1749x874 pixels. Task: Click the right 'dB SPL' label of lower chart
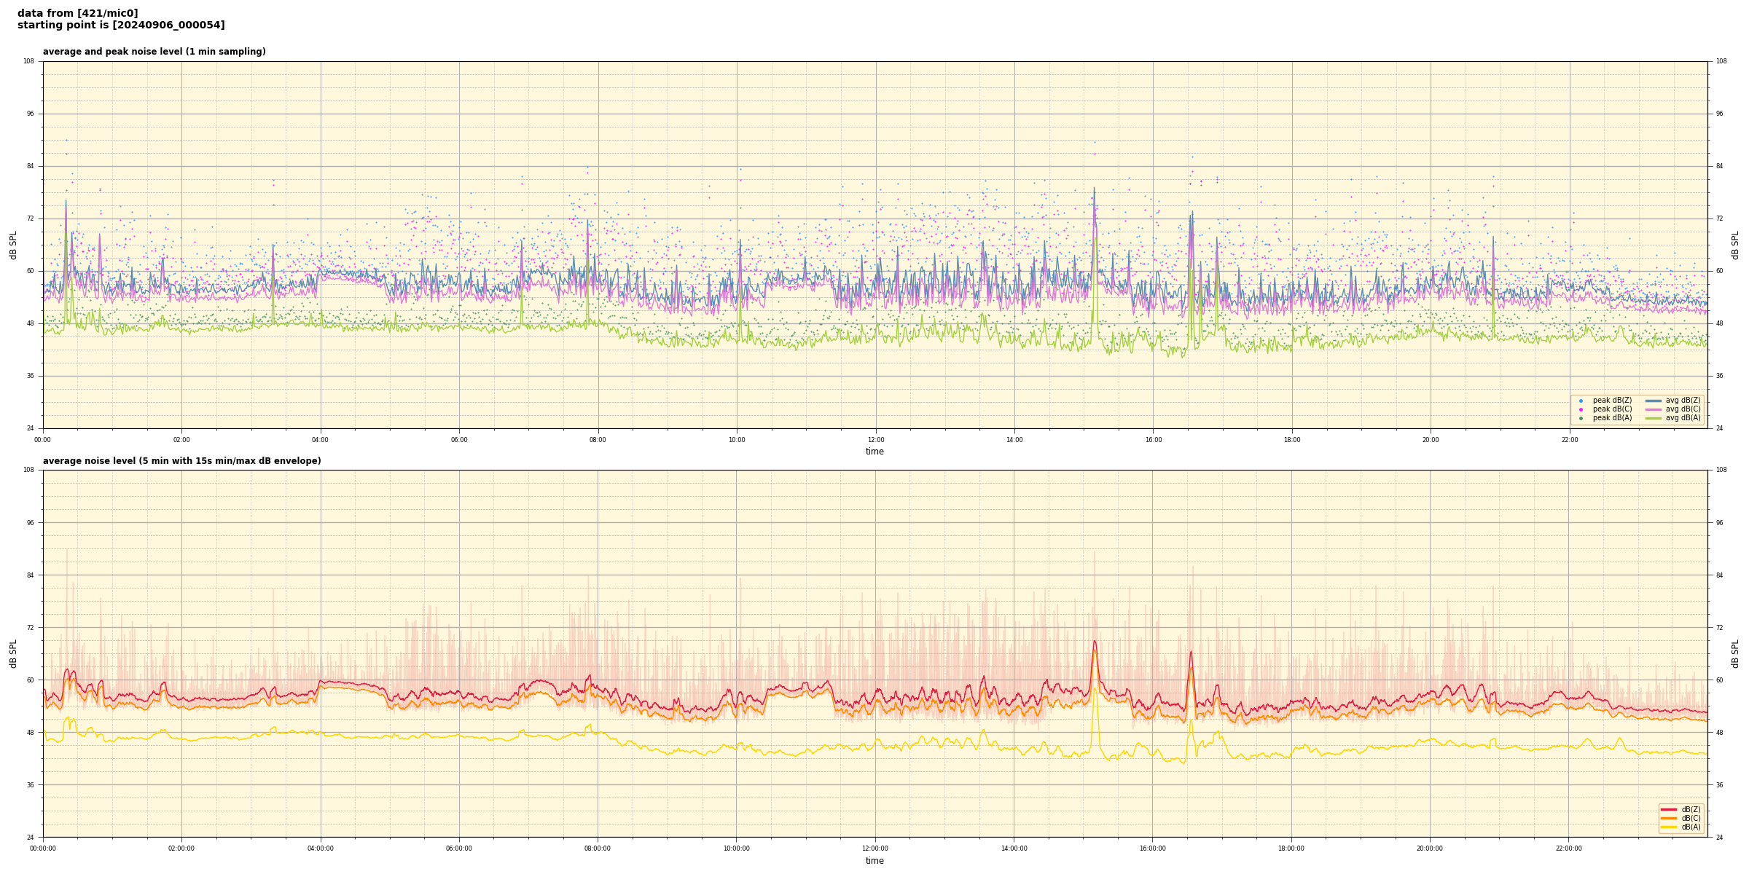[x=1735, y=653]
